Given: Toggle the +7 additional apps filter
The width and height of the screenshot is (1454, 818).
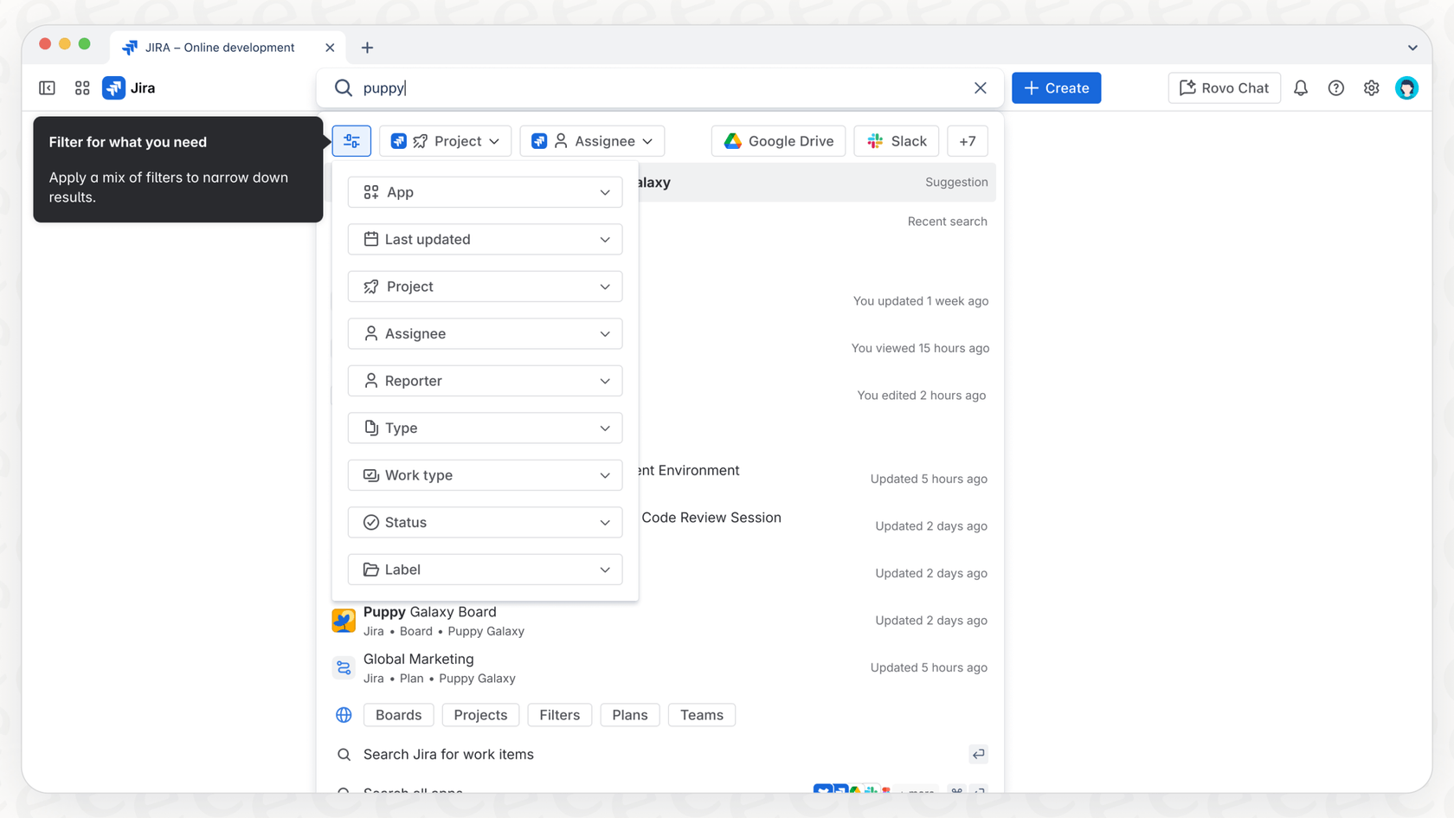Looking at the screenshot, I should 967,140.
